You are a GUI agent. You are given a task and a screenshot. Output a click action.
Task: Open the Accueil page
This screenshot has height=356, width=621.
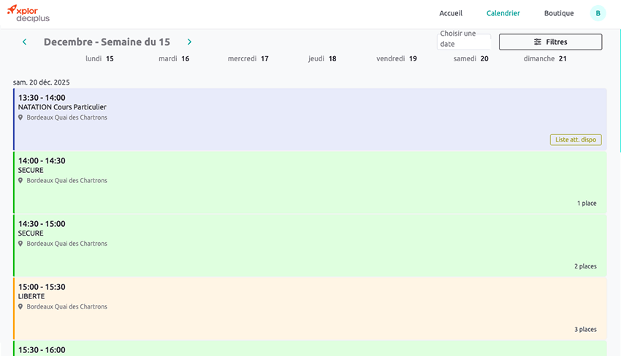pos(451,13)
